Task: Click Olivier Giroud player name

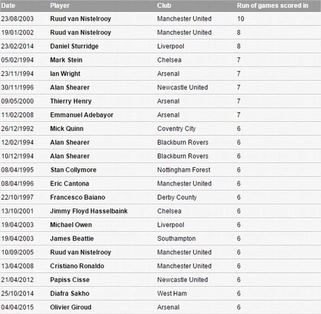Action: 71,307
